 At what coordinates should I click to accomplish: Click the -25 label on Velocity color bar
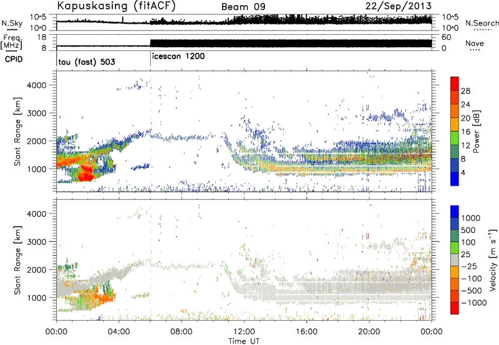point(469,267)
